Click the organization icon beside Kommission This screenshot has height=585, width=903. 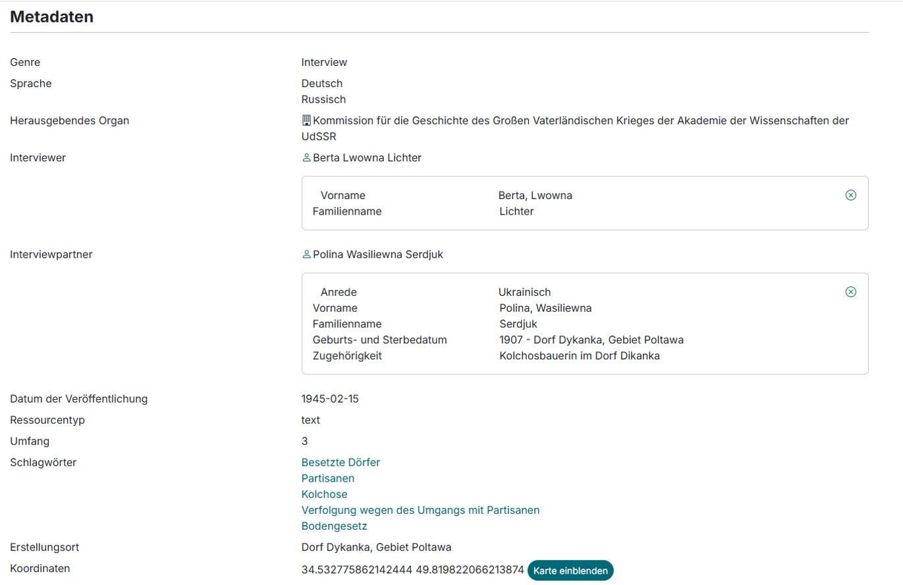point(306,121)
